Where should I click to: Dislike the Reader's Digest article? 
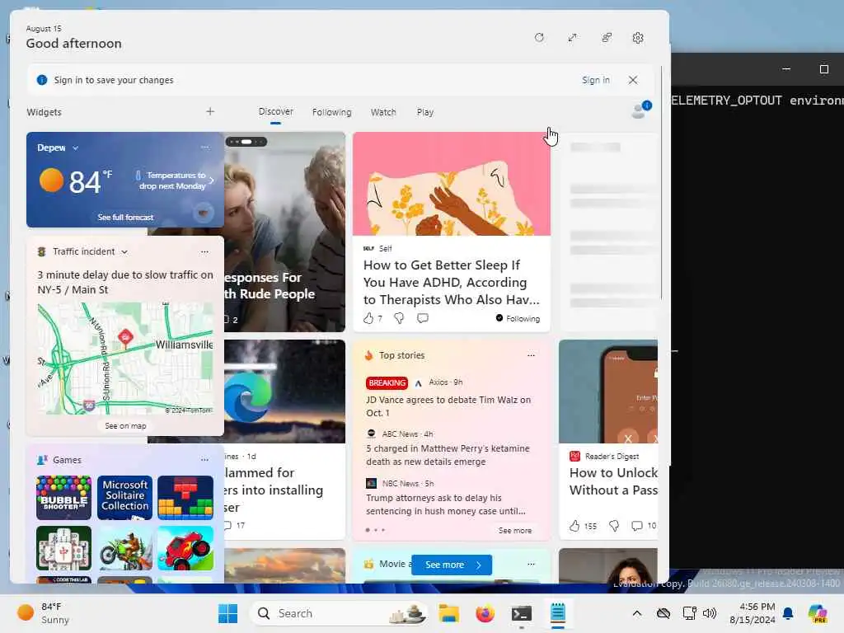(x=614, y=525)
